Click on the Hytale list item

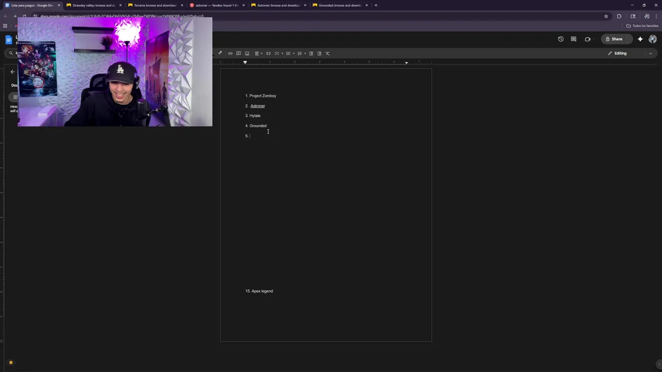(x=255, y=116)
